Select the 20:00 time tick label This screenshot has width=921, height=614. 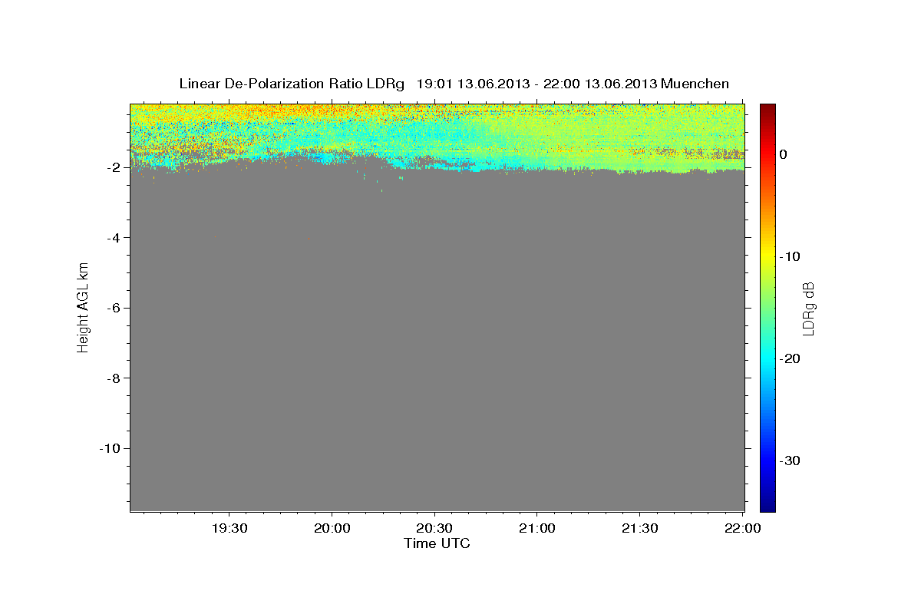click(332, 528)
